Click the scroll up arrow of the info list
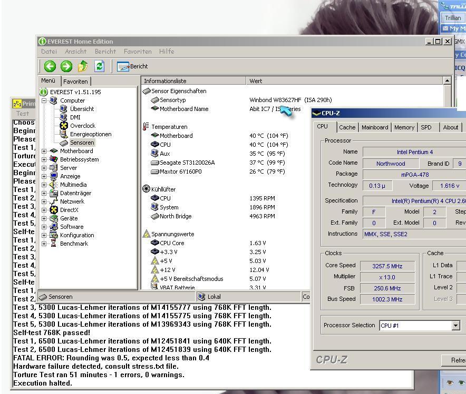Screen dimensions: 466x394 pos(447,80)
